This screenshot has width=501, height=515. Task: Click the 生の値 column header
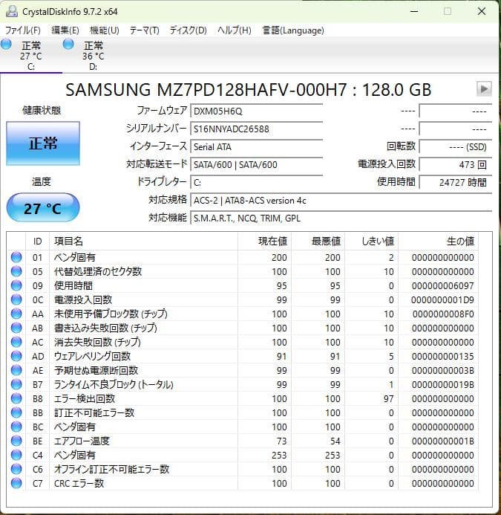pos(438,242)
